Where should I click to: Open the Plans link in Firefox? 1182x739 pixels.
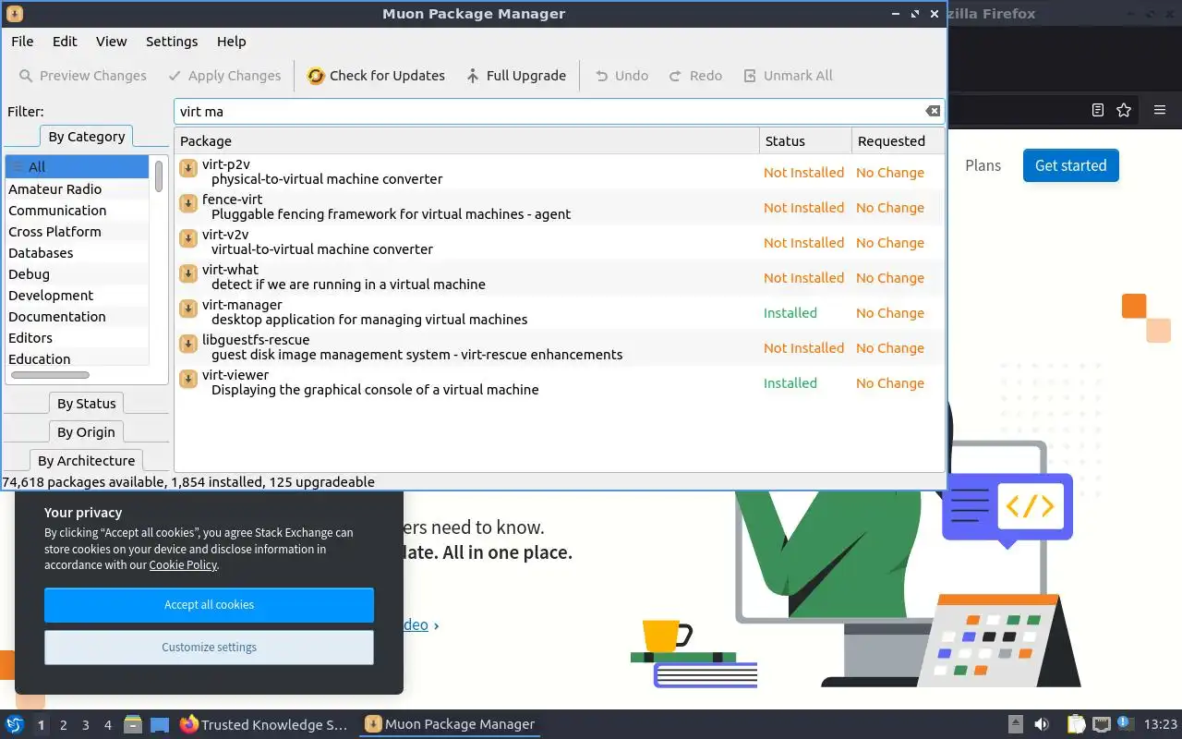[983, 165]
